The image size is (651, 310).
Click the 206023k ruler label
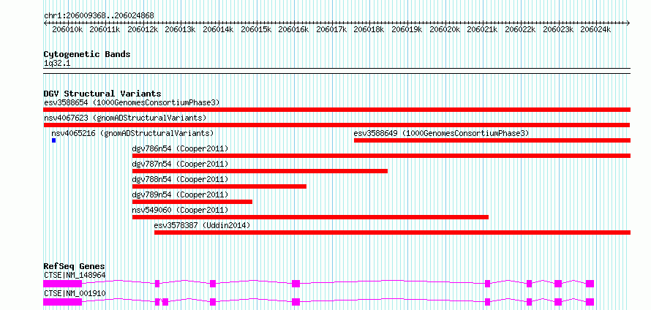point(558,29)
